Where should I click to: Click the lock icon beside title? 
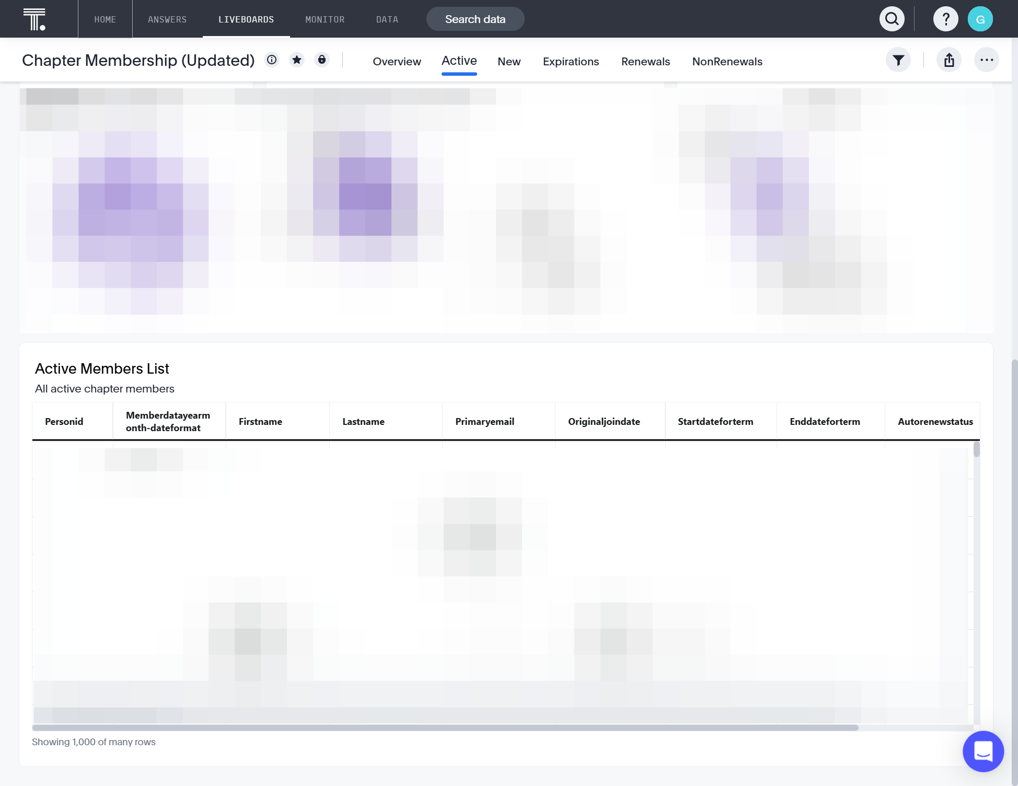coord(322,60)
